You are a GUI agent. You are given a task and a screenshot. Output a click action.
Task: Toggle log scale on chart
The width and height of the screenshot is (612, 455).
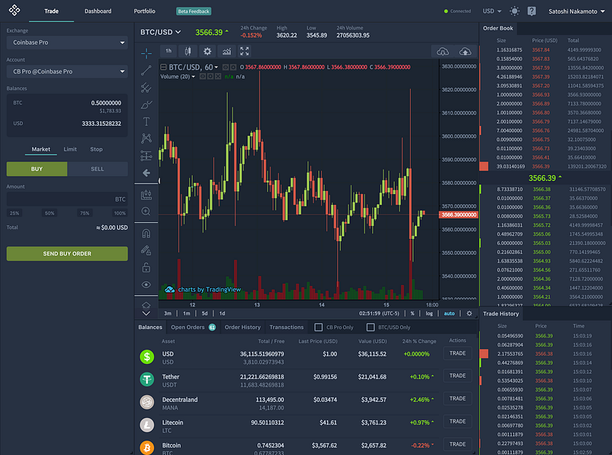coord(429,313)
